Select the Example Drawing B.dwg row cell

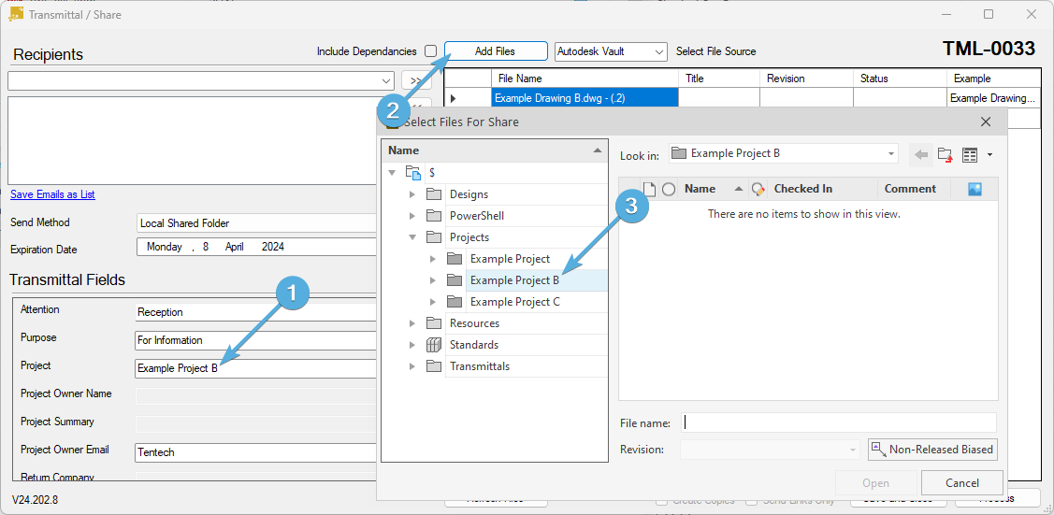(585, 99)
